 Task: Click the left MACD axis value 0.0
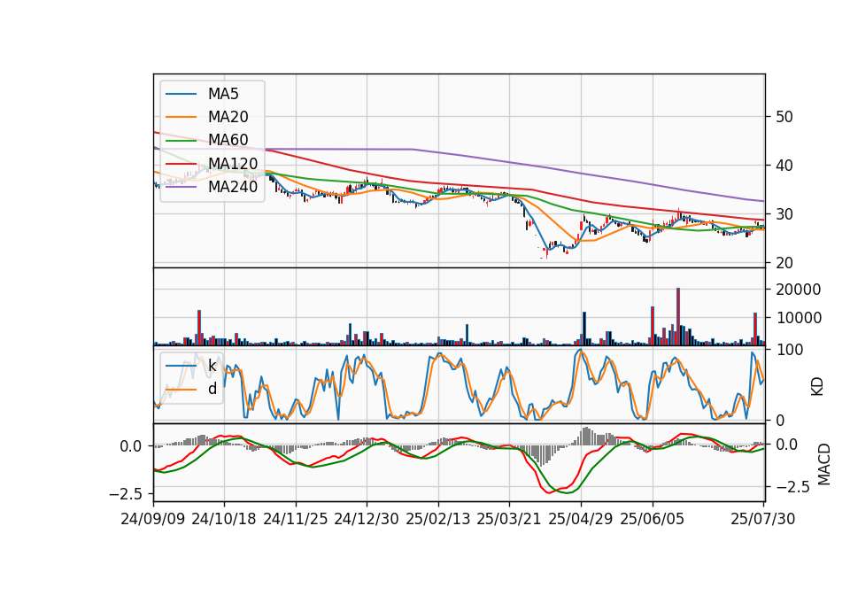[x=131, y=446]
